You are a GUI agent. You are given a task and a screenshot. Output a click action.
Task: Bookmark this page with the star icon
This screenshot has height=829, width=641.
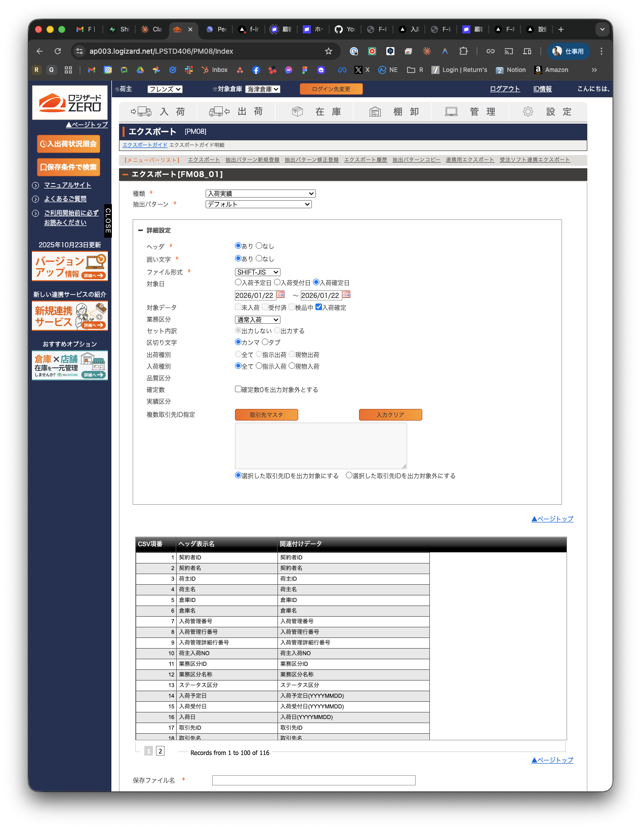329,51
